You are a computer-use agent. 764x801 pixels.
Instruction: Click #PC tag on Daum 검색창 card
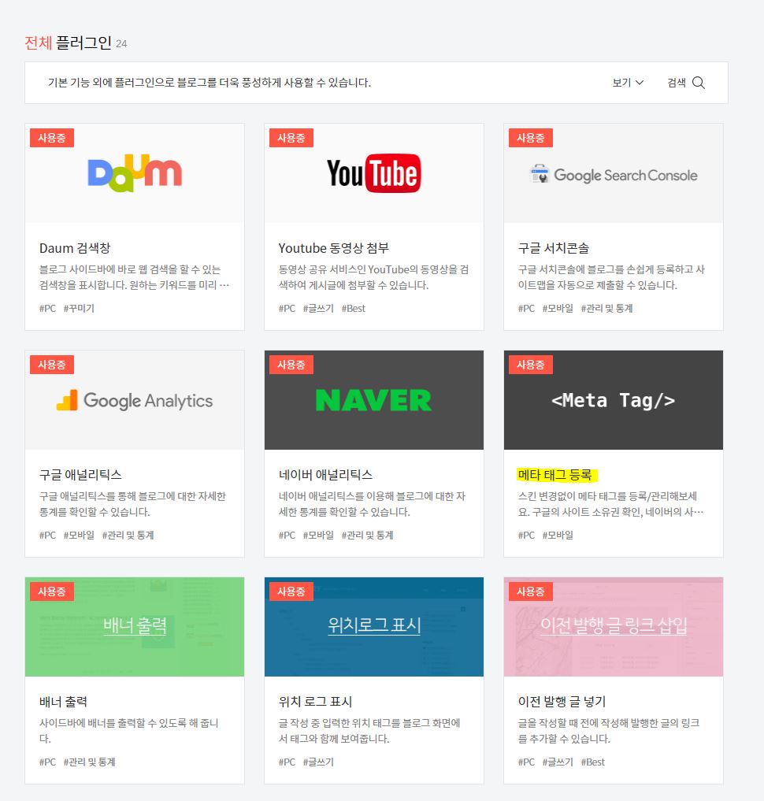[47, 309]
